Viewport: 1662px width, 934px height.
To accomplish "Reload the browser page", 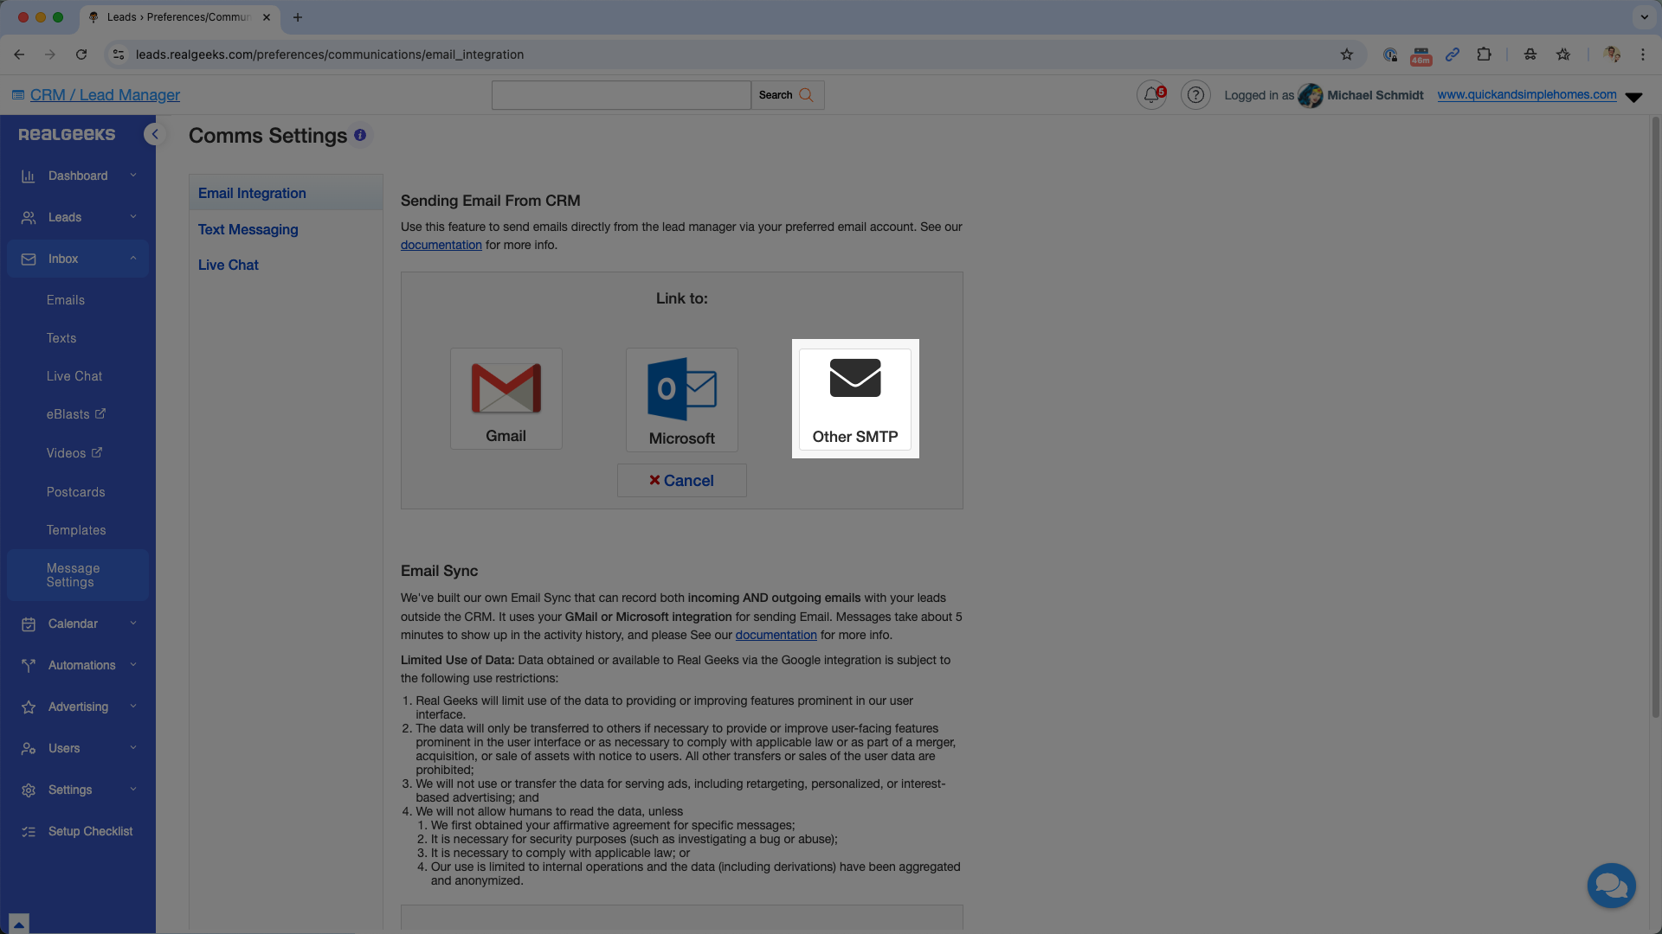I will pyautogui.click(x=81, y=54).
